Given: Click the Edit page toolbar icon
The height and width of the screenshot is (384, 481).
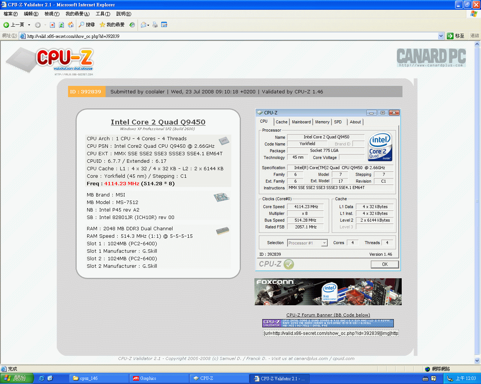Looking at the screenshot, I should pos(164,25).
